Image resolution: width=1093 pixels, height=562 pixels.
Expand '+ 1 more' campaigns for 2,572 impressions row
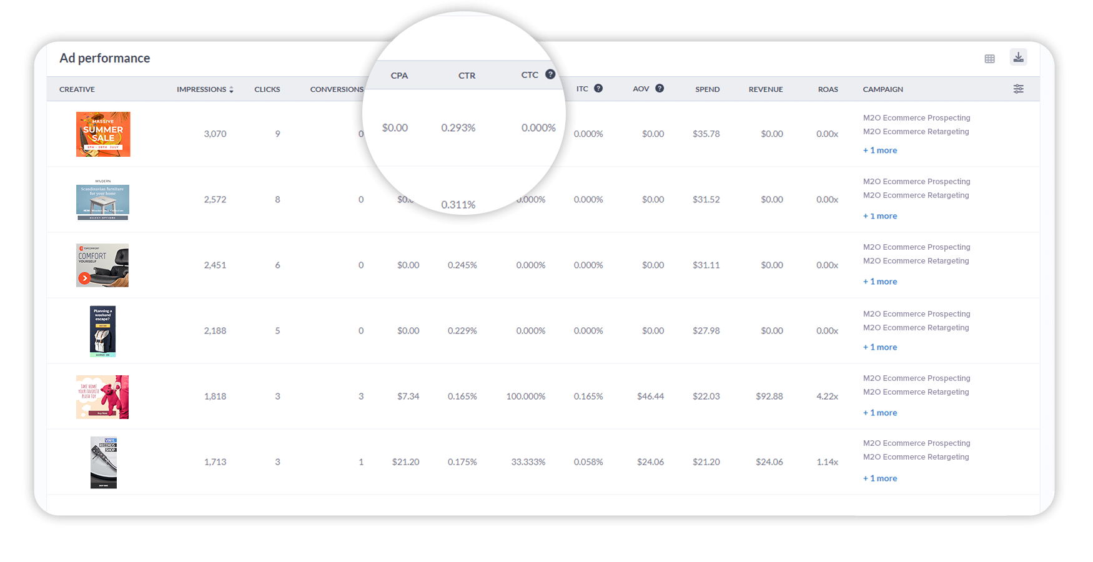point(880,216)
